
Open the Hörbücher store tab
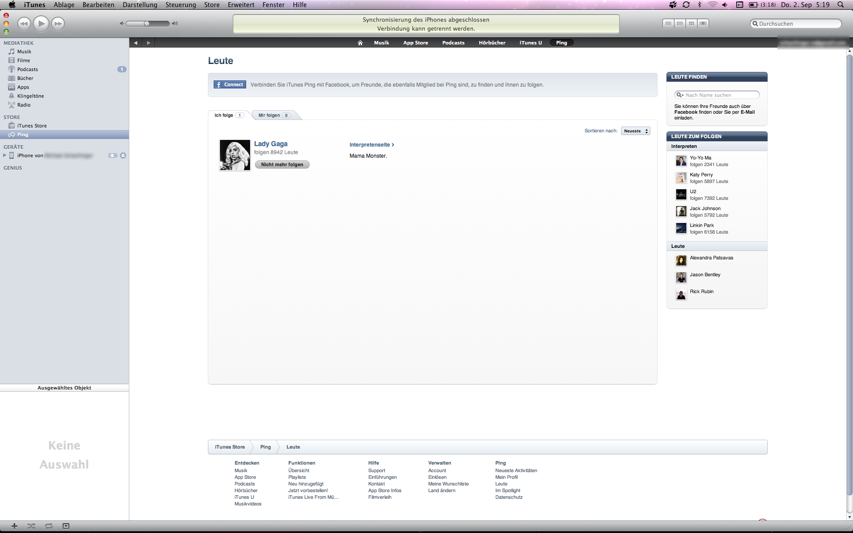pyautogui.click(x=492, y=43)
